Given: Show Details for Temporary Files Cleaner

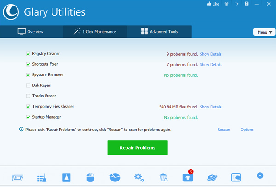Looking at the screenshot, I should [211, 107].
